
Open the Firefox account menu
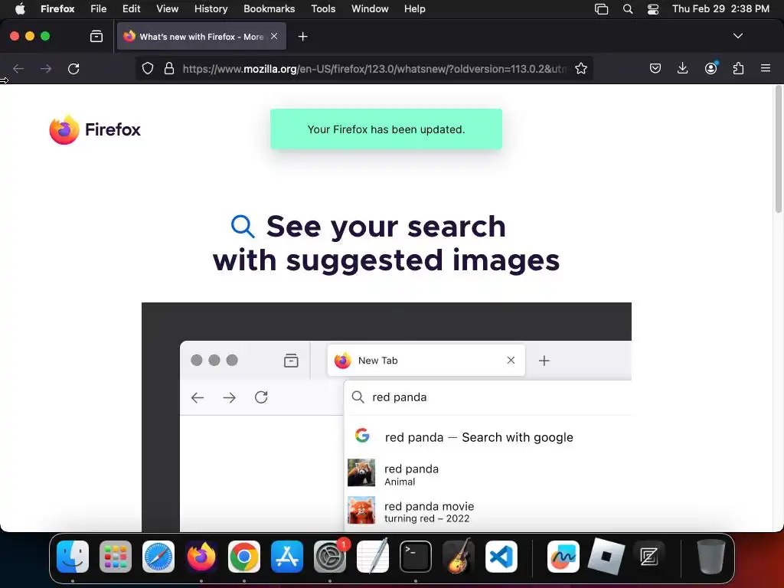[710, 68]
